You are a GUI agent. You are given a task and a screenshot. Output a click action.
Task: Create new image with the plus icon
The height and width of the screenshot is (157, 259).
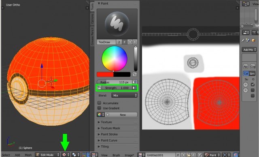(x=183, y=155)
